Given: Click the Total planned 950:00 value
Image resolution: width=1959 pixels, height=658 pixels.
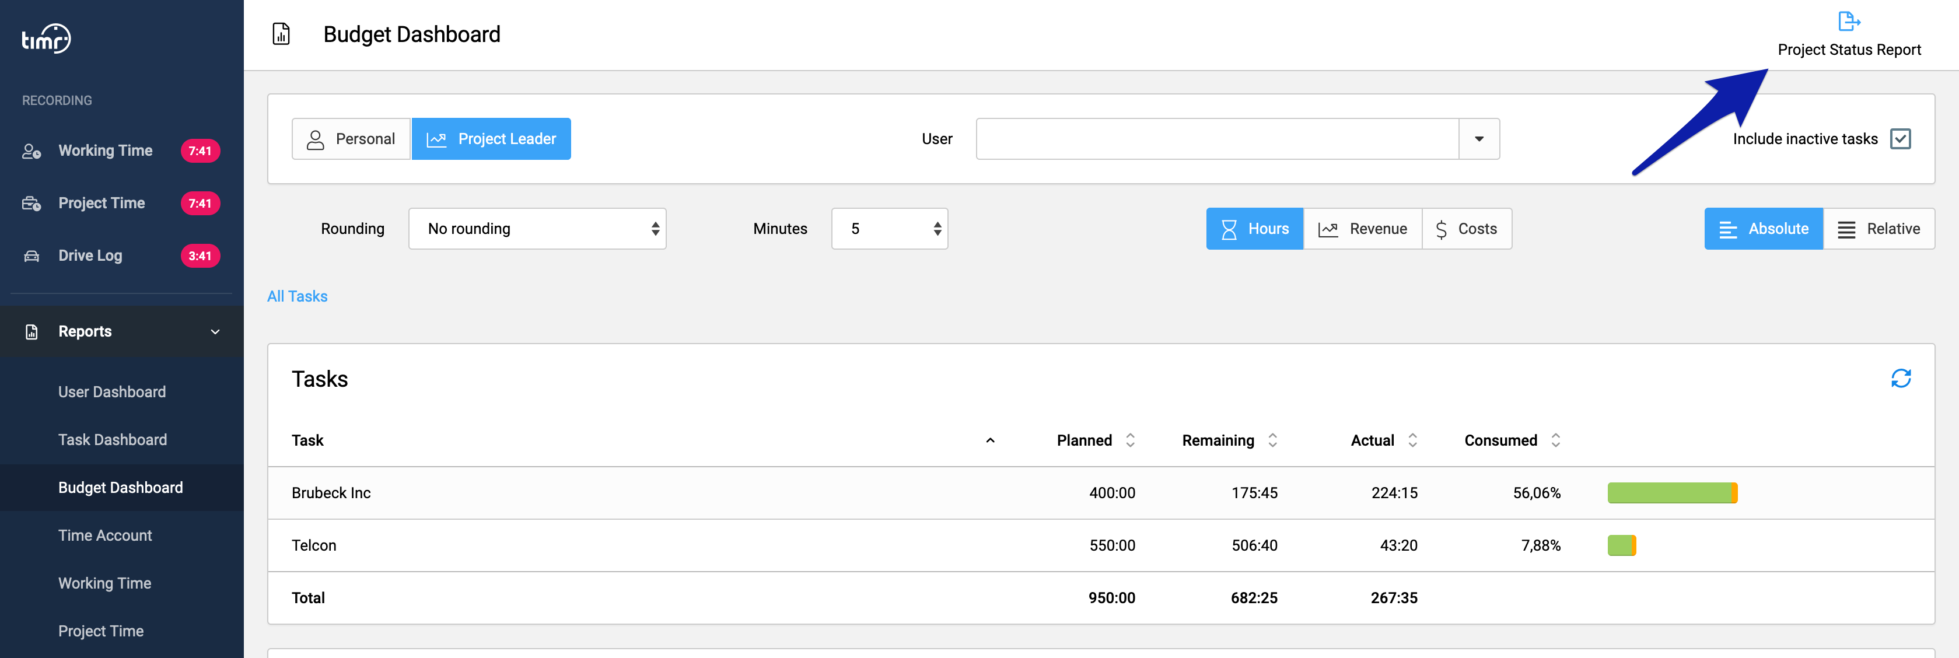Looking at the screenshot, I should tap(1111, 598).
